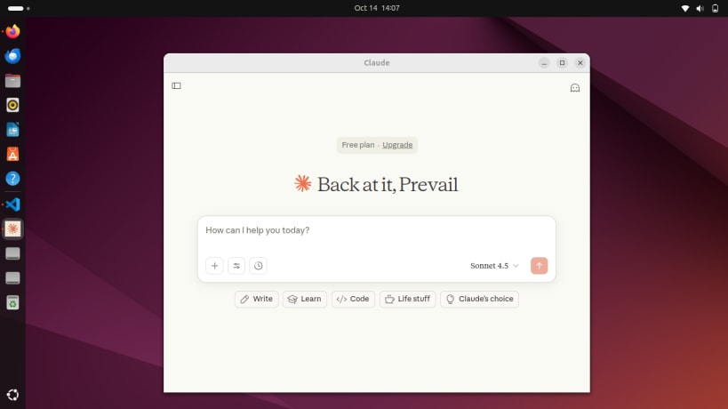Screen dimensions: 728x409
Task: Click the Claude app icon in dock
Action: click(x=13, y=229)
